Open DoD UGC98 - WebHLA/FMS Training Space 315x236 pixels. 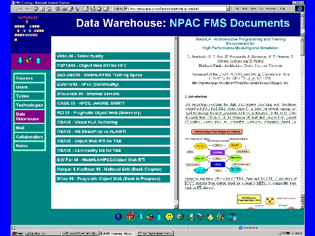pyautogui.click(x=113, y=75)
